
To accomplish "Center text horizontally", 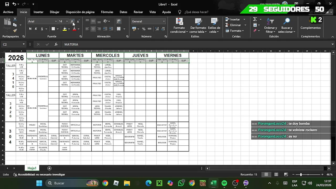I will click(x=93, y=29).
